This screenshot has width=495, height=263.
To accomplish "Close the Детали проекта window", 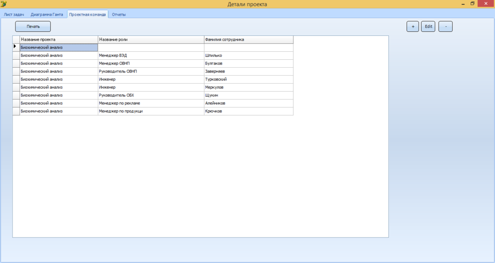I will pyautogui.click(x=486, y=3).
